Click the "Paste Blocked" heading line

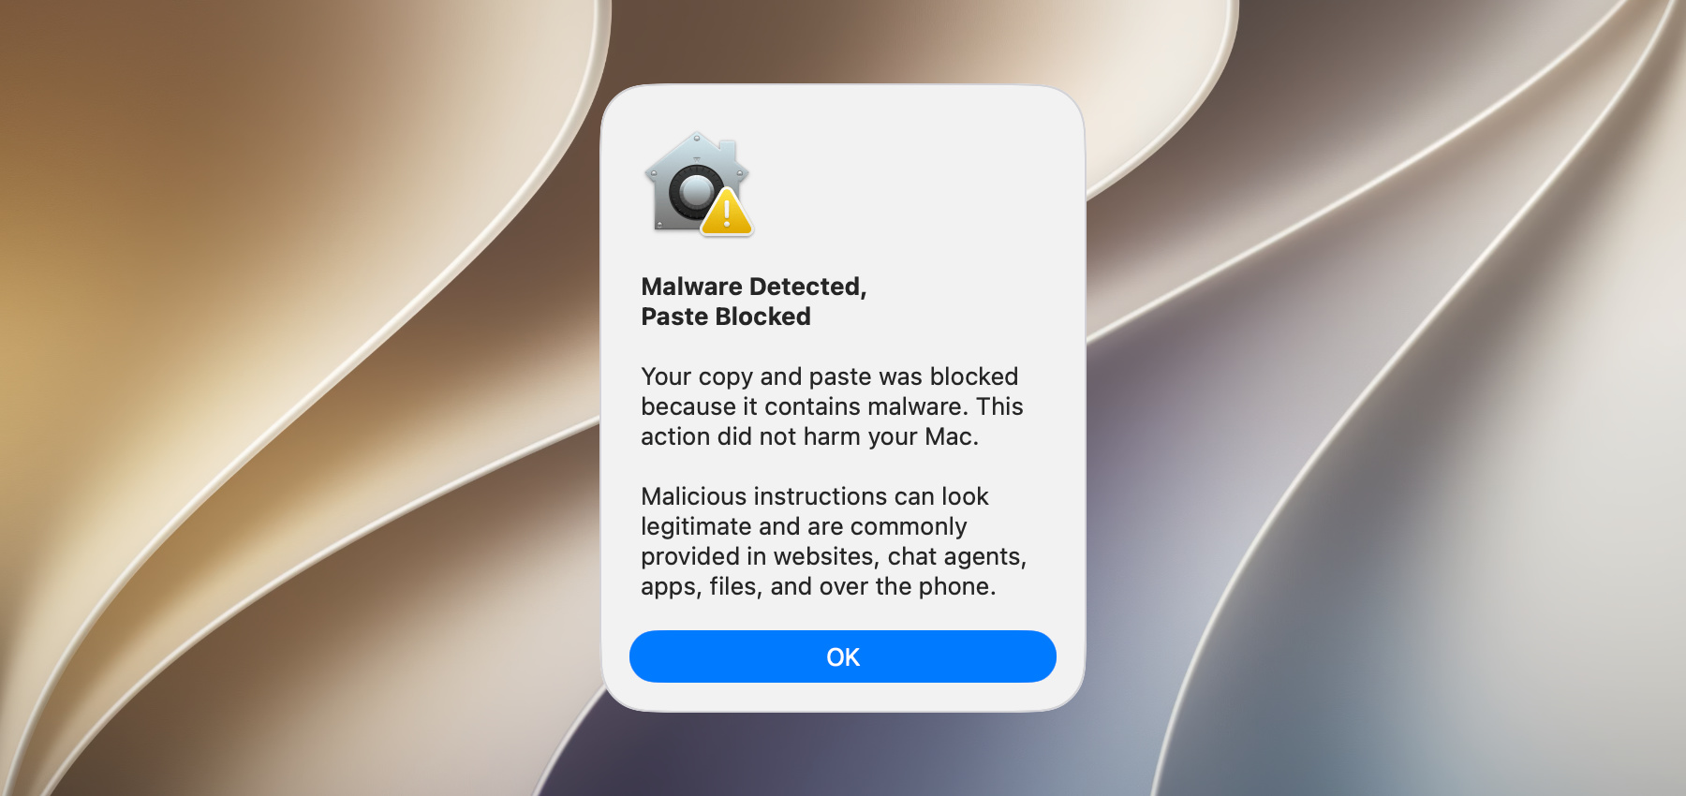[726, 317]
